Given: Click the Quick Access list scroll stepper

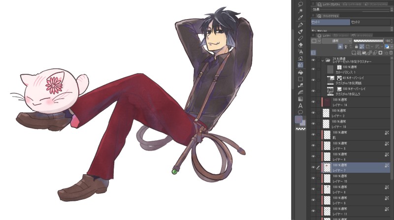Looking at the screenshot, I should pyautogui.click(x=392, y=30).
